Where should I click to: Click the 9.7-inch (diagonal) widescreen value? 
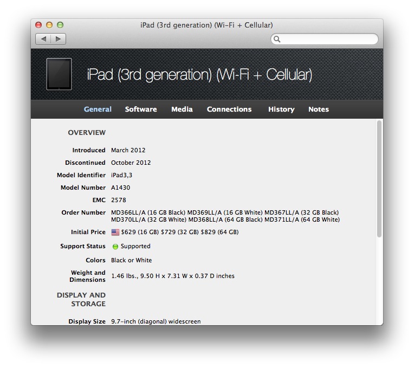[x=156, y=321]
